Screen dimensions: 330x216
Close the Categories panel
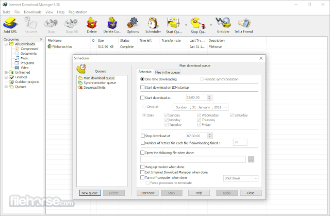[41, 39]
